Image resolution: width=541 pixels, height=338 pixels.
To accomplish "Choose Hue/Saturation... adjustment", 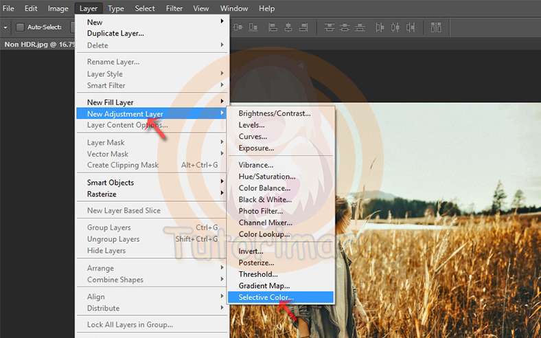I will pos(281,177).
